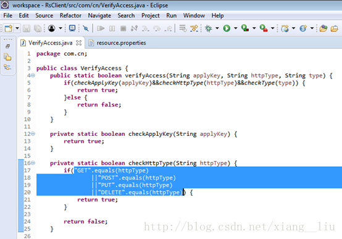
Task: Click line number 10 in the gutter
Action: click(27, 119)
